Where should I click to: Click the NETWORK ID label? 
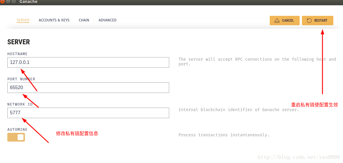click(x=20, y=104)
